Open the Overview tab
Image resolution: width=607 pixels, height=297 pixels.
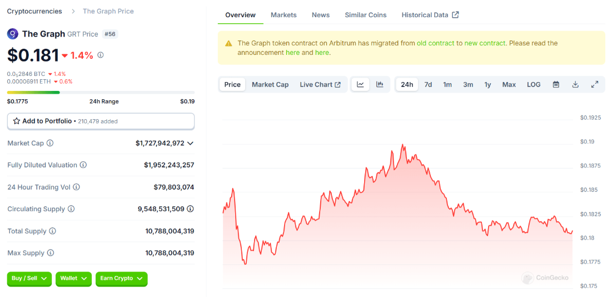coord(240,15)
